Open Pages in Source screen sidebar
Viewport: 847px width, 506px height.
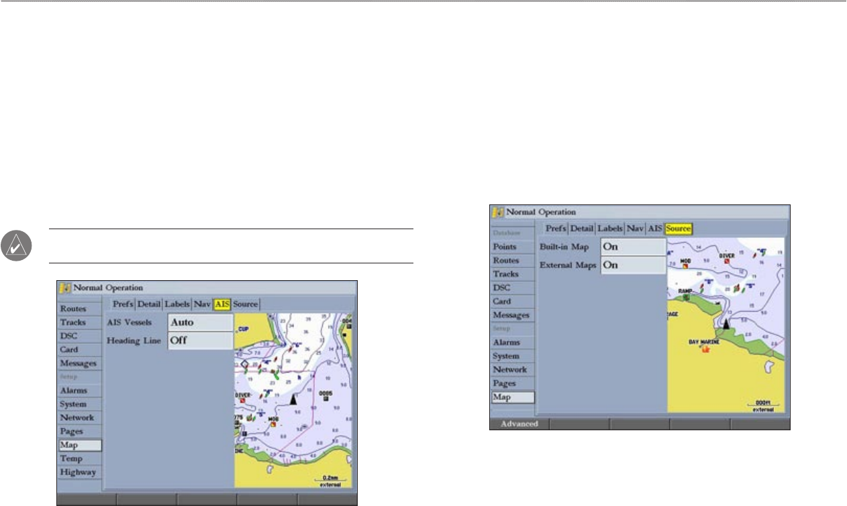[x=513, y=383]
